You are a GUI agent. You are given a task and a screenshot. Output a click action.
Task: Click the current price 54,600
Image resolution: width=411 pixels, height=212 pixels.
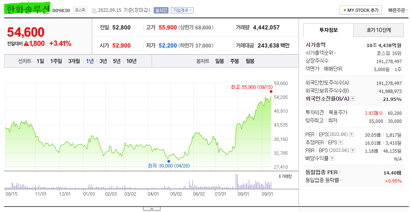(x=26, y=32)
